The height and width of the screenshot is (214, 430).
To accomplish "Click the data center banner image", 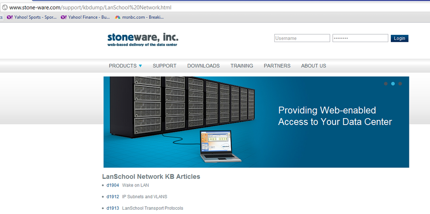I will click(x=256, y=122).
